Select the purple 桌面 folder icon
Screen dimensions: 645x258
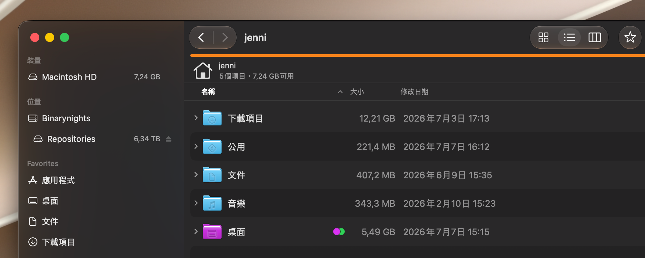point(212,232)
